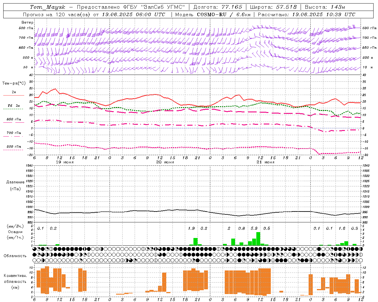Click the Td 2м legend label

[14, 106]
